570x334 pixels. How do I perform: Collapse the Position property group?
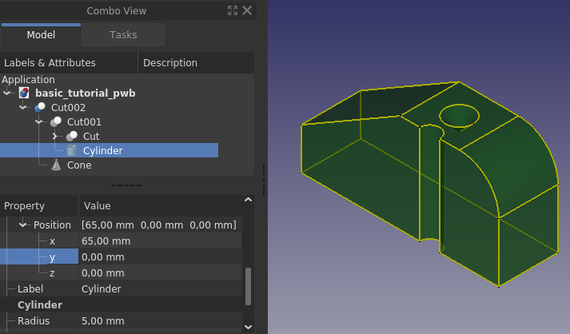pos(23,225)
